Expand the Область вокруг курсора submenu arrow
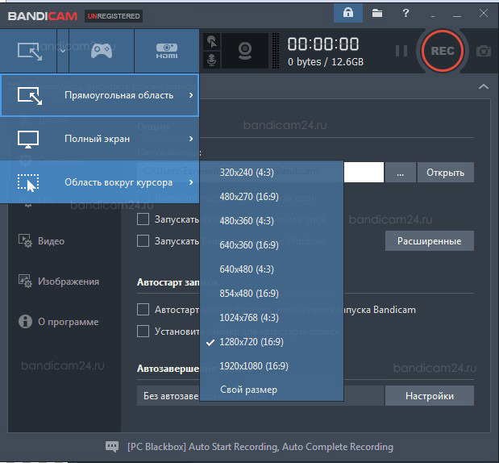The width and height of the screenshot is (499, 463). (x=191, y=182)
